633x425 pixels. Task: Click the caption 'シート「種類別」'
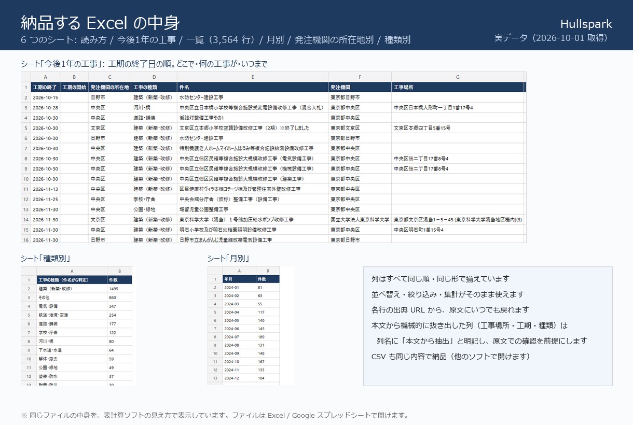[46, 258]
